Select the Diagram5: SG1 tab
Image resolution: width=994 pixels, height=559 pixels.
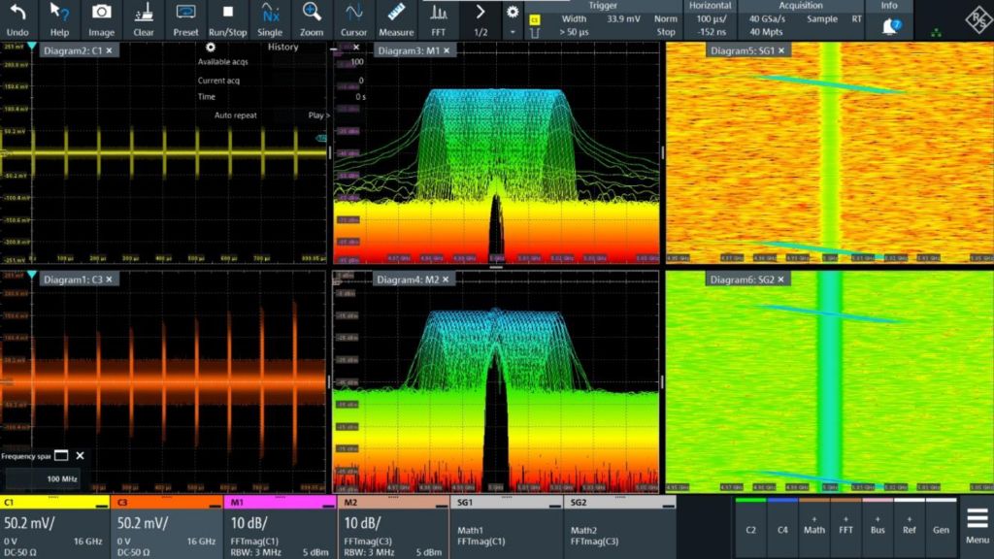pos(740,50)
